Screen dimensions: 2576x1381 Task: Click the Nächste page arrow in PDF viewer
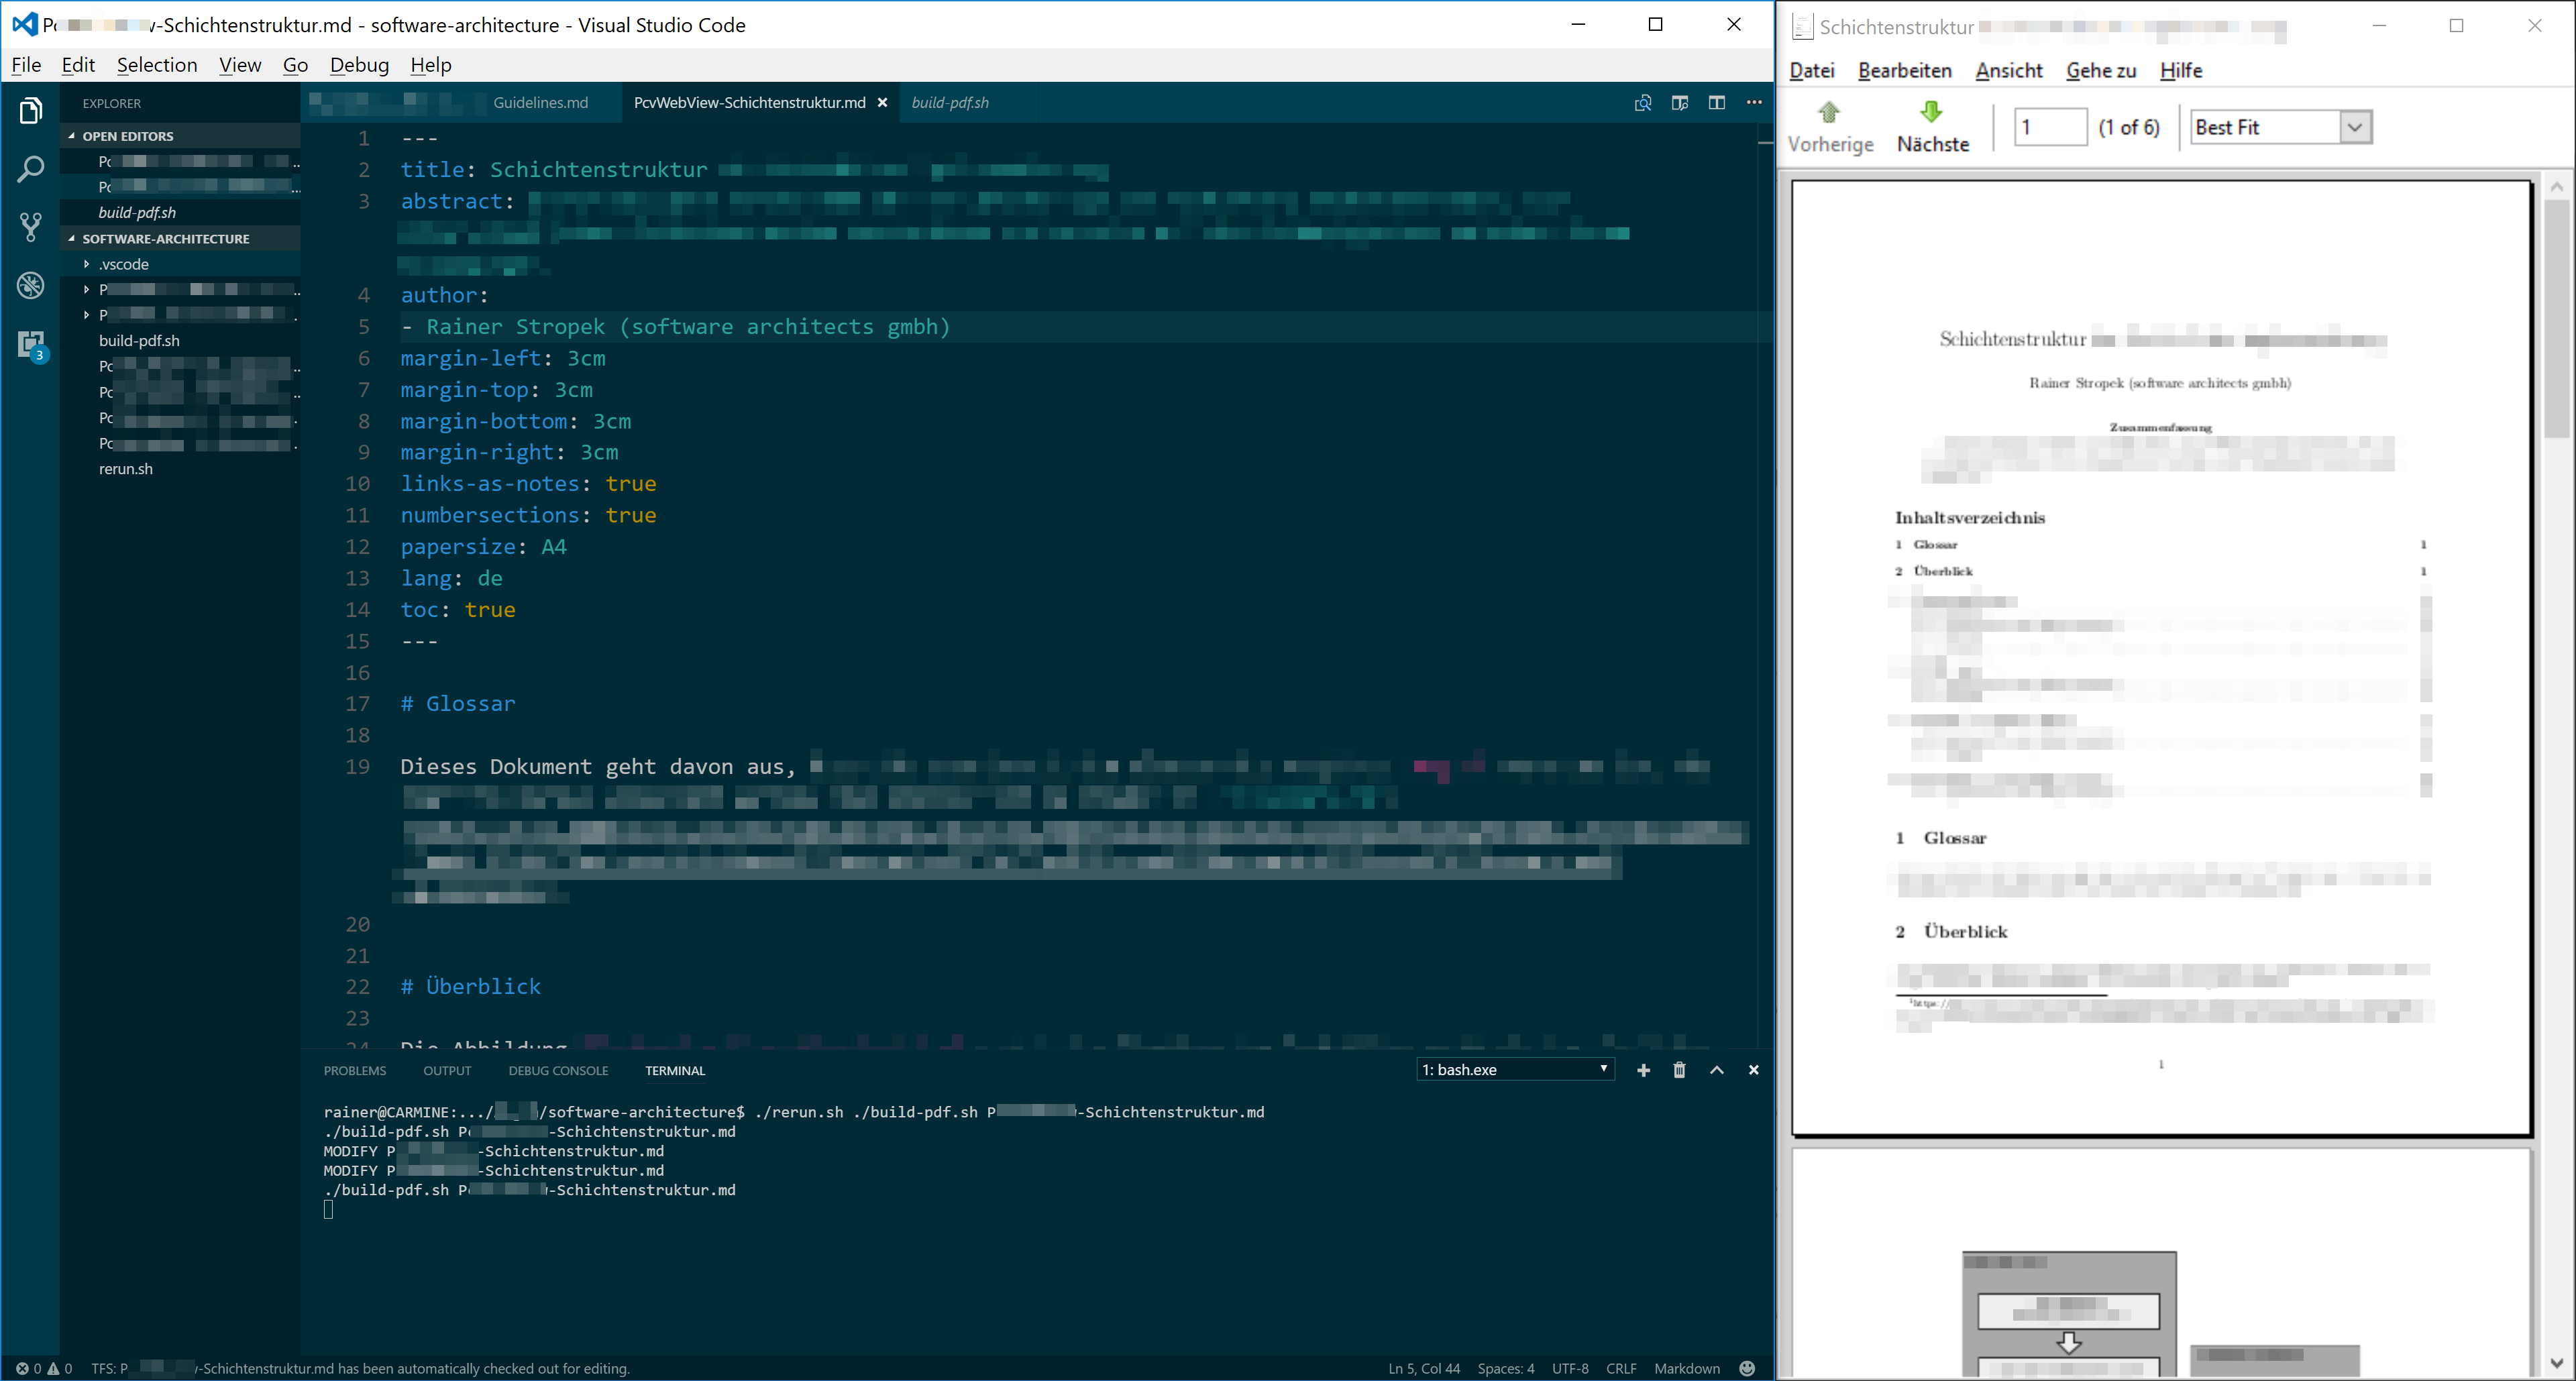tap(1933, 126)
